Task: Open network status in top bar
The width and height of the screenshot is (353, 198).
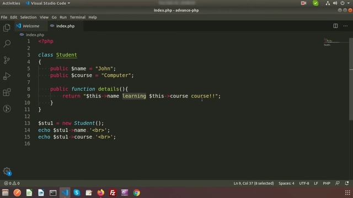Action: [x=328, y=3]
